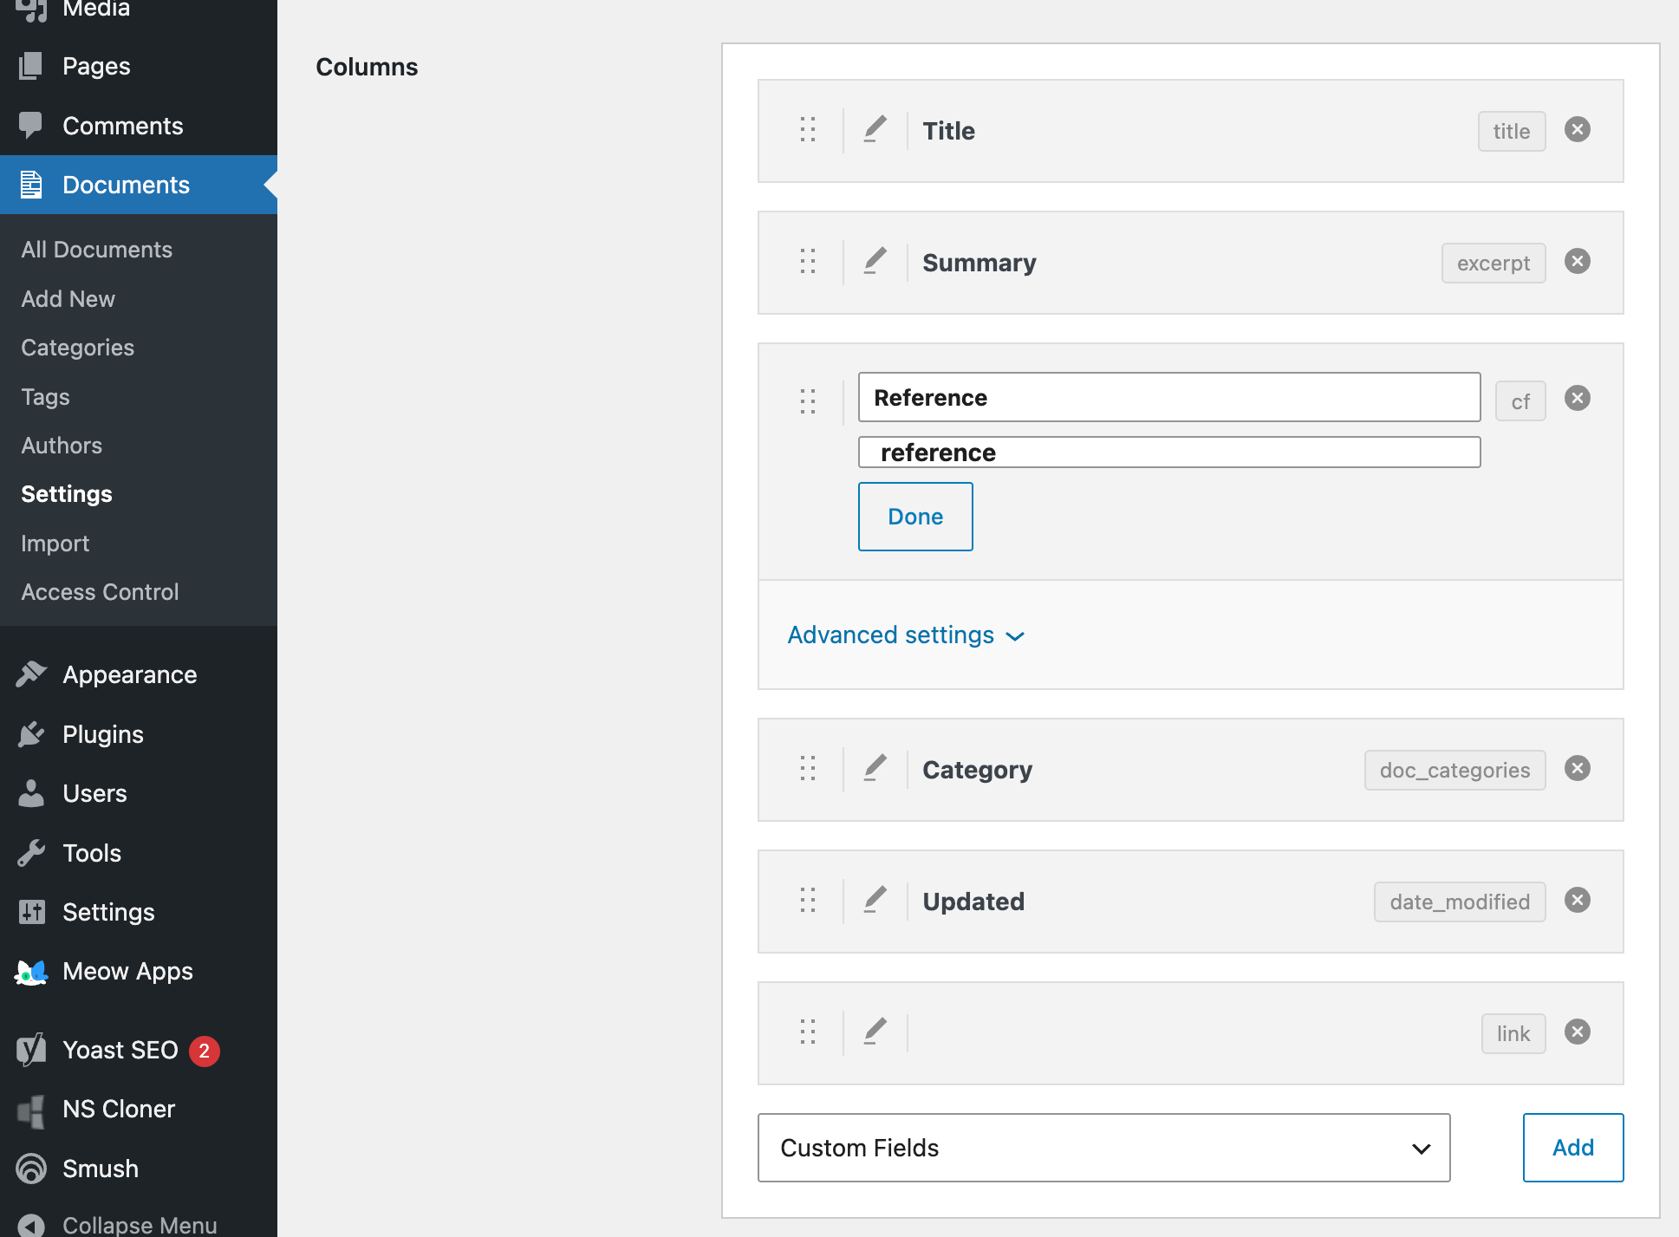Click the drag handle of Title column
The height and width of the screenshot is (1237, 1679).
(x=808, y=130)
